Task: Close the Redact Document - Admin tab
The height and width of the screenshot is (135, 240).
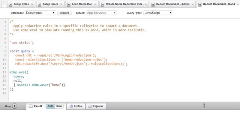Action: 192,4
